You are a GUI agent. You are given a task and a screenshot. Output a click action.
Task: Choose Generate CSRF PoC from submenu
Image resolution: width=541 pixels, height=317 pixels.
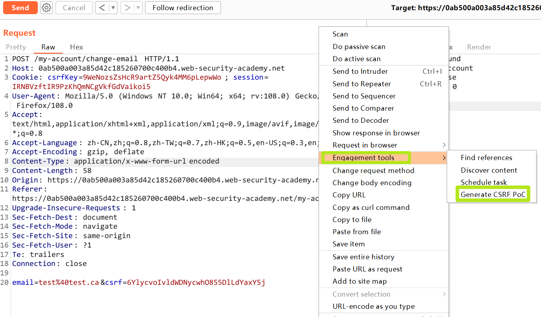click(493, 195)
